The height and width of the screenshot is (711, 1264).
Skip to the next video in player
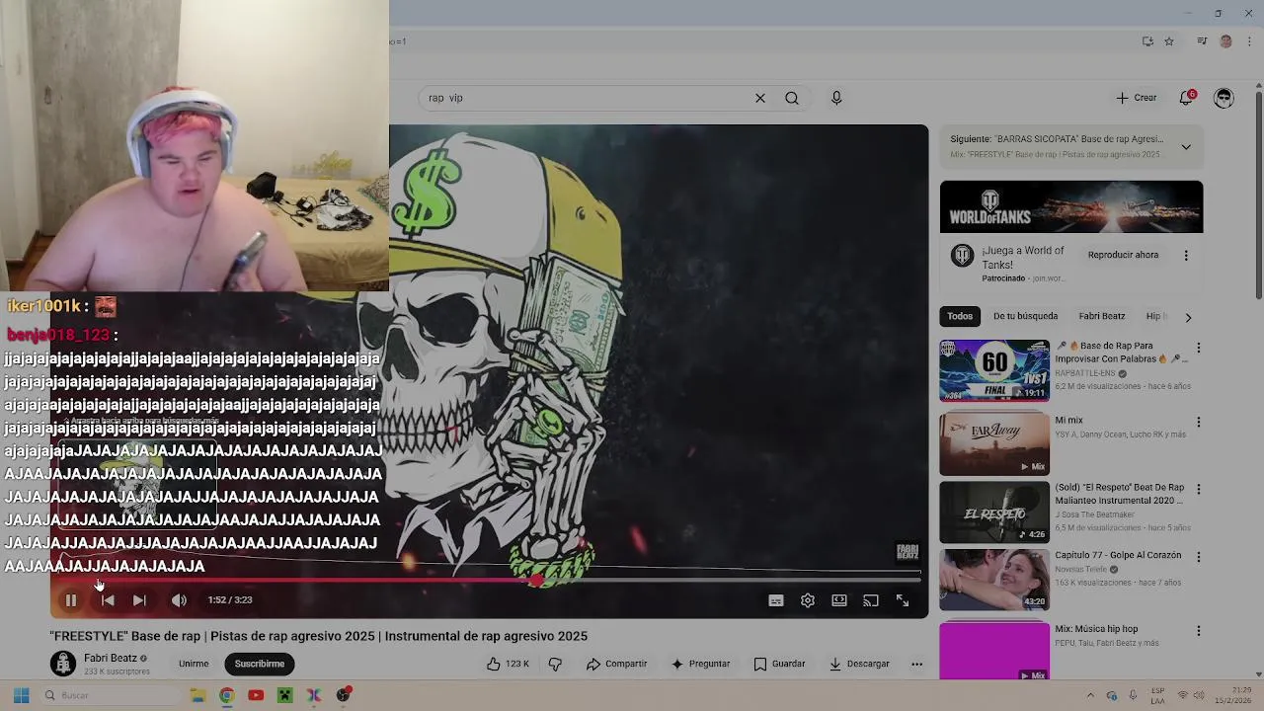point(139,600)
